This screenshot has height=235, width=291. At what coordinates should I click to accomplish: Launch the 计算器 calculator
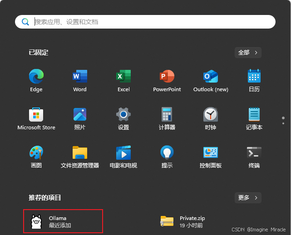pos(167,118)
